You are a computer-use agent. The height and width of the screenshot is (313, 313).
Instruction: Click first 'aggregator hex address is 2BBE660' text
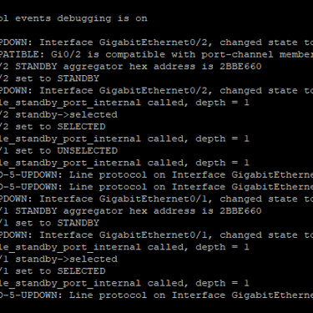point(162,67)
